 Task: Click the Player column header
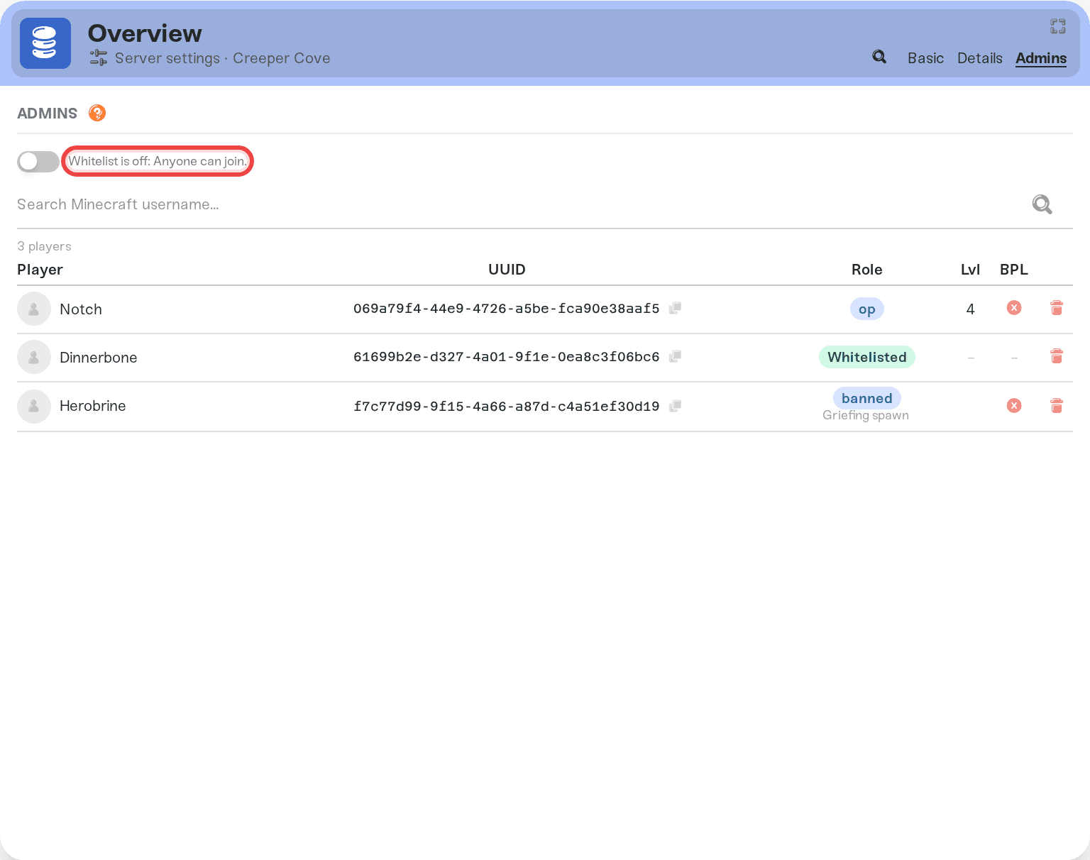pos(40,270)
